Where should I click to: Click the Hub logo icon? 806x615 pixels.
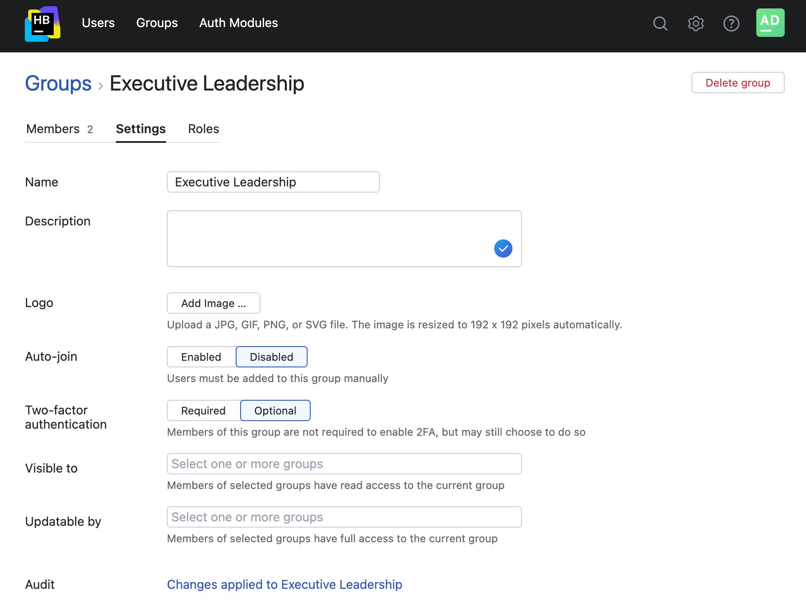[43, 24]
